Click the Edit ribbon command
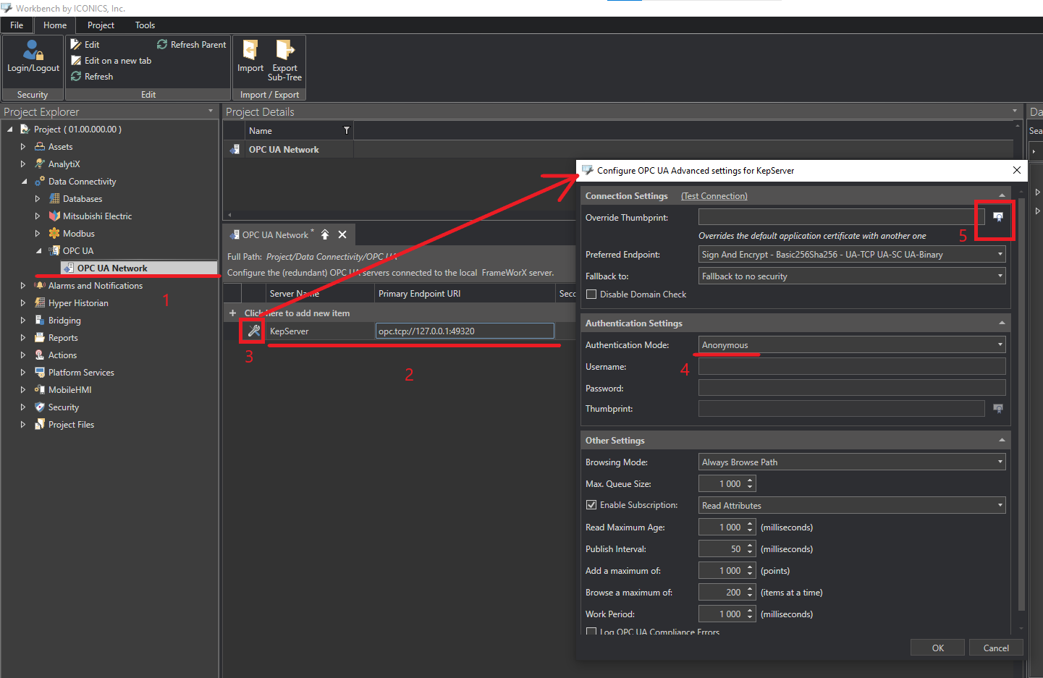This screenshot has height=678, width=1043. pyautogui.click(x=85, y=45)
